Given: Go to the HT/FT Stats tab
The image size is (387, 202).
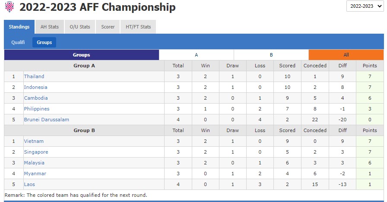Looking at the screenshot, I should (x=138, y=27).
